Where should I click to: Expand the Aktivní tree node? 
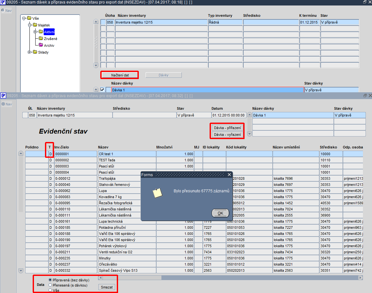tap(35, 32)
